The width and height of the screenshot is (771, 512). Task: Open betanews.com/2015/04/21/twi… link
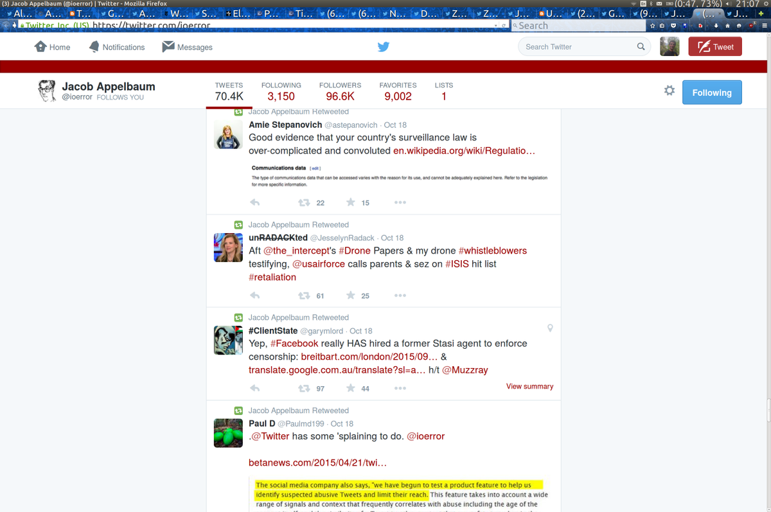(317, 463)
